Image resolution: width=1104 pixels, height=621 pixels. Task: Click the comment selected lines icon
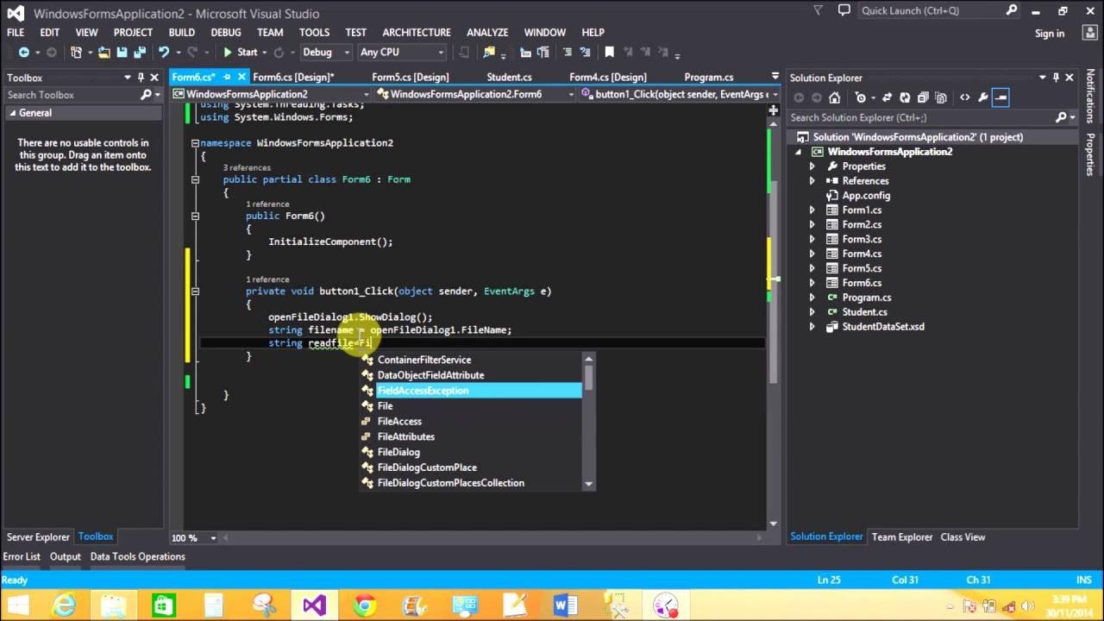click(x=565, y=53)
